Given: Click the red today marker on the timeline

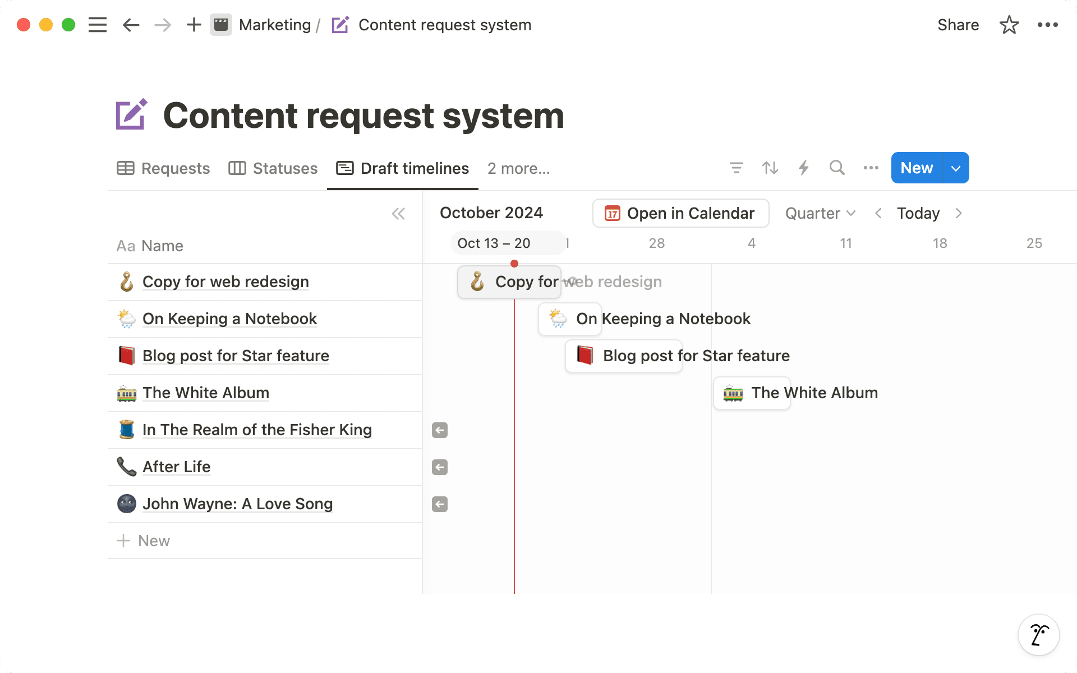Looking at the screenshot, I should point(515,264).
